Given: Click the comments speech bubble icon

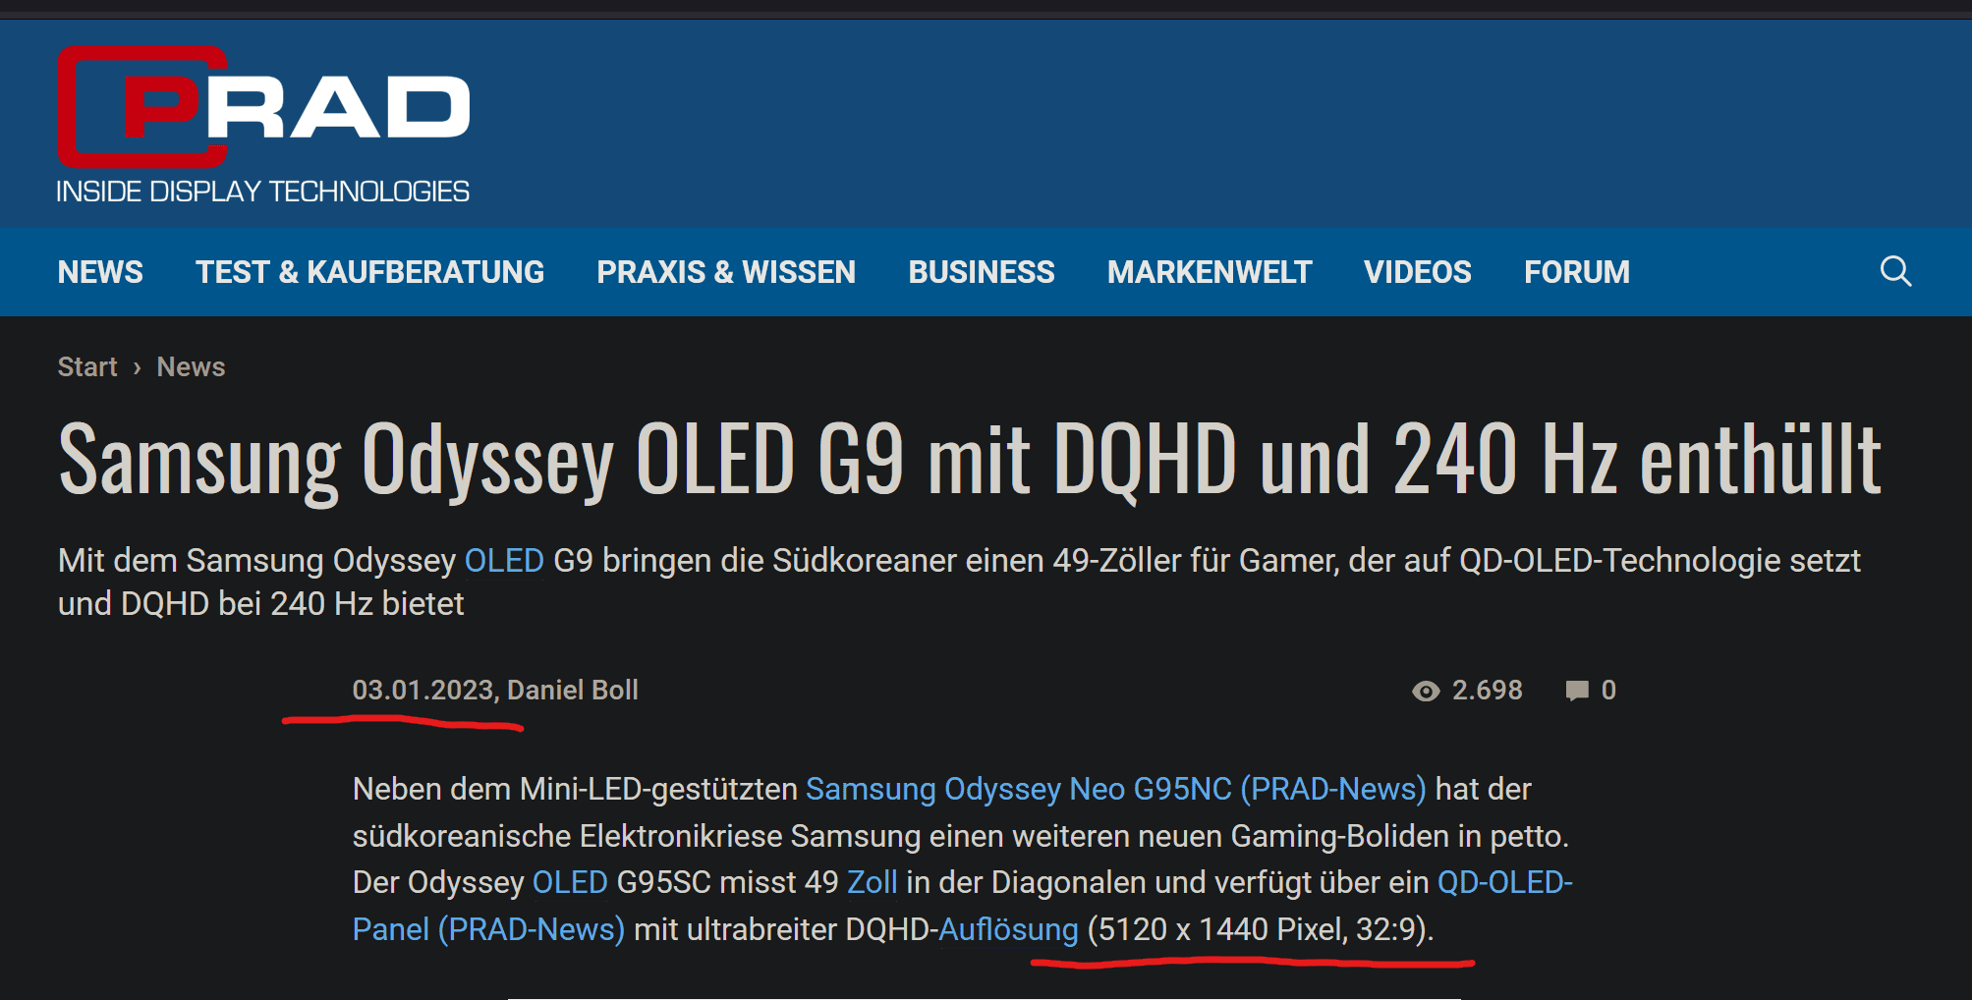Looking at the screenshot, I should pos(1577,691).
